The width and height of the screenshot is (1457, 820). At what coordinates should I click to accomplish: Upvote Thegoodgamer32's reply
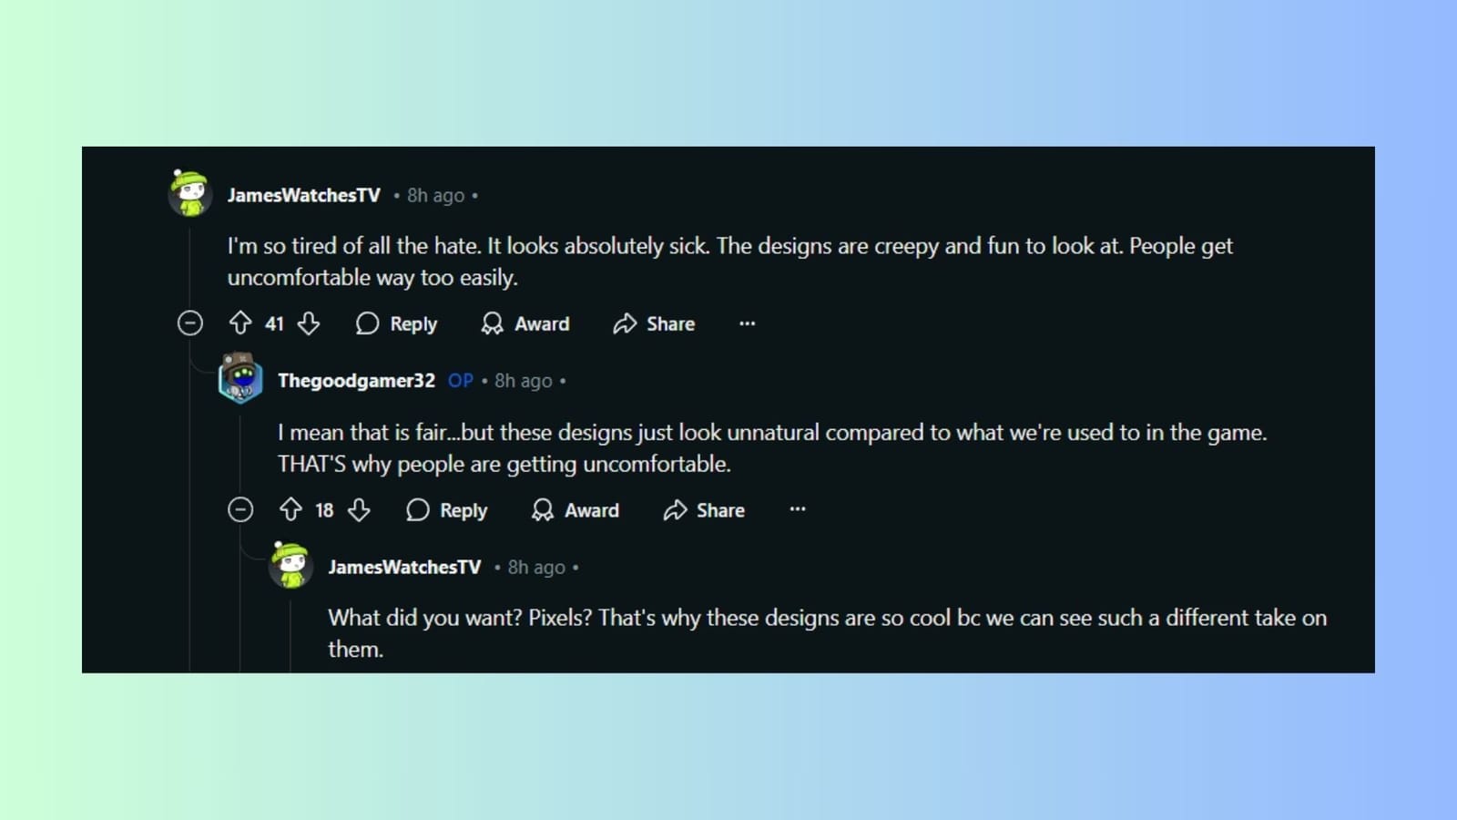[x=290, y=510]
